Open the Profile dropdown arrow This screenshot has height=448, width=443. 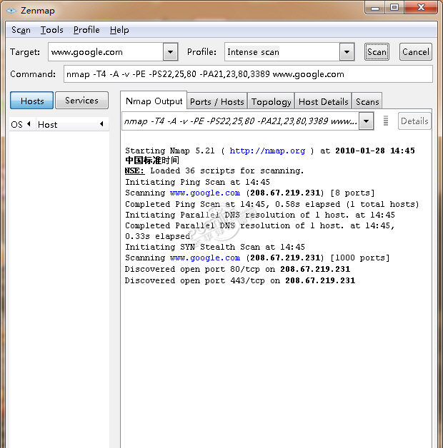tap(347, 52)
